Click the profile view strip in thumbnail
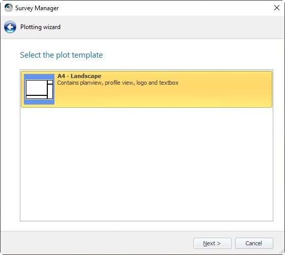 (37, 97)
